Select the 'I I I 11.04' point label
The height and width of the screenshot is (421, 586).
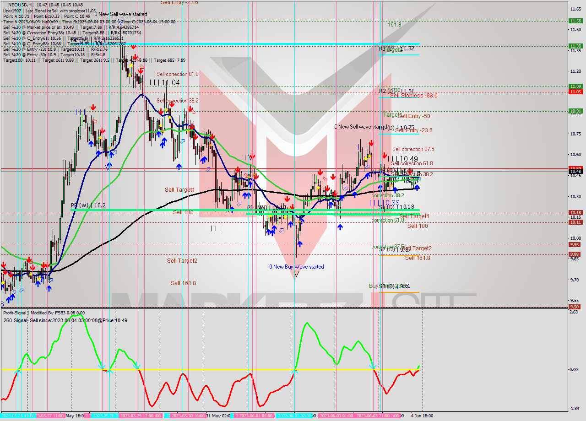(164, 82)
